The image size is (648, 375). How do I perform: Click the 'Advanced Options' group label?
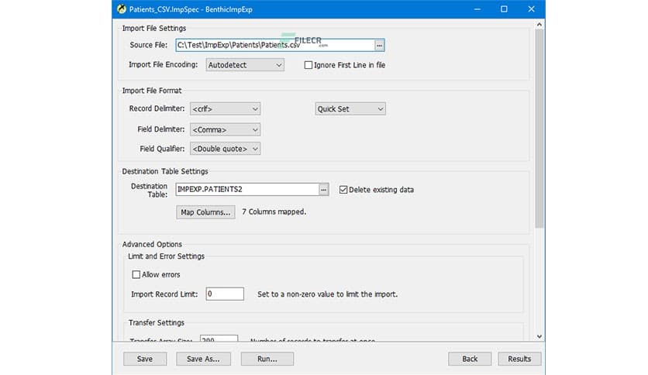tap(152, 245)
